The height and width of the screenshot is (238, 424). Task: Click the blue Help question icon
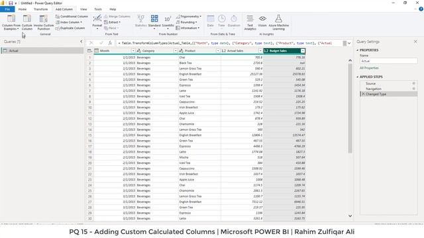click(421, 9)
